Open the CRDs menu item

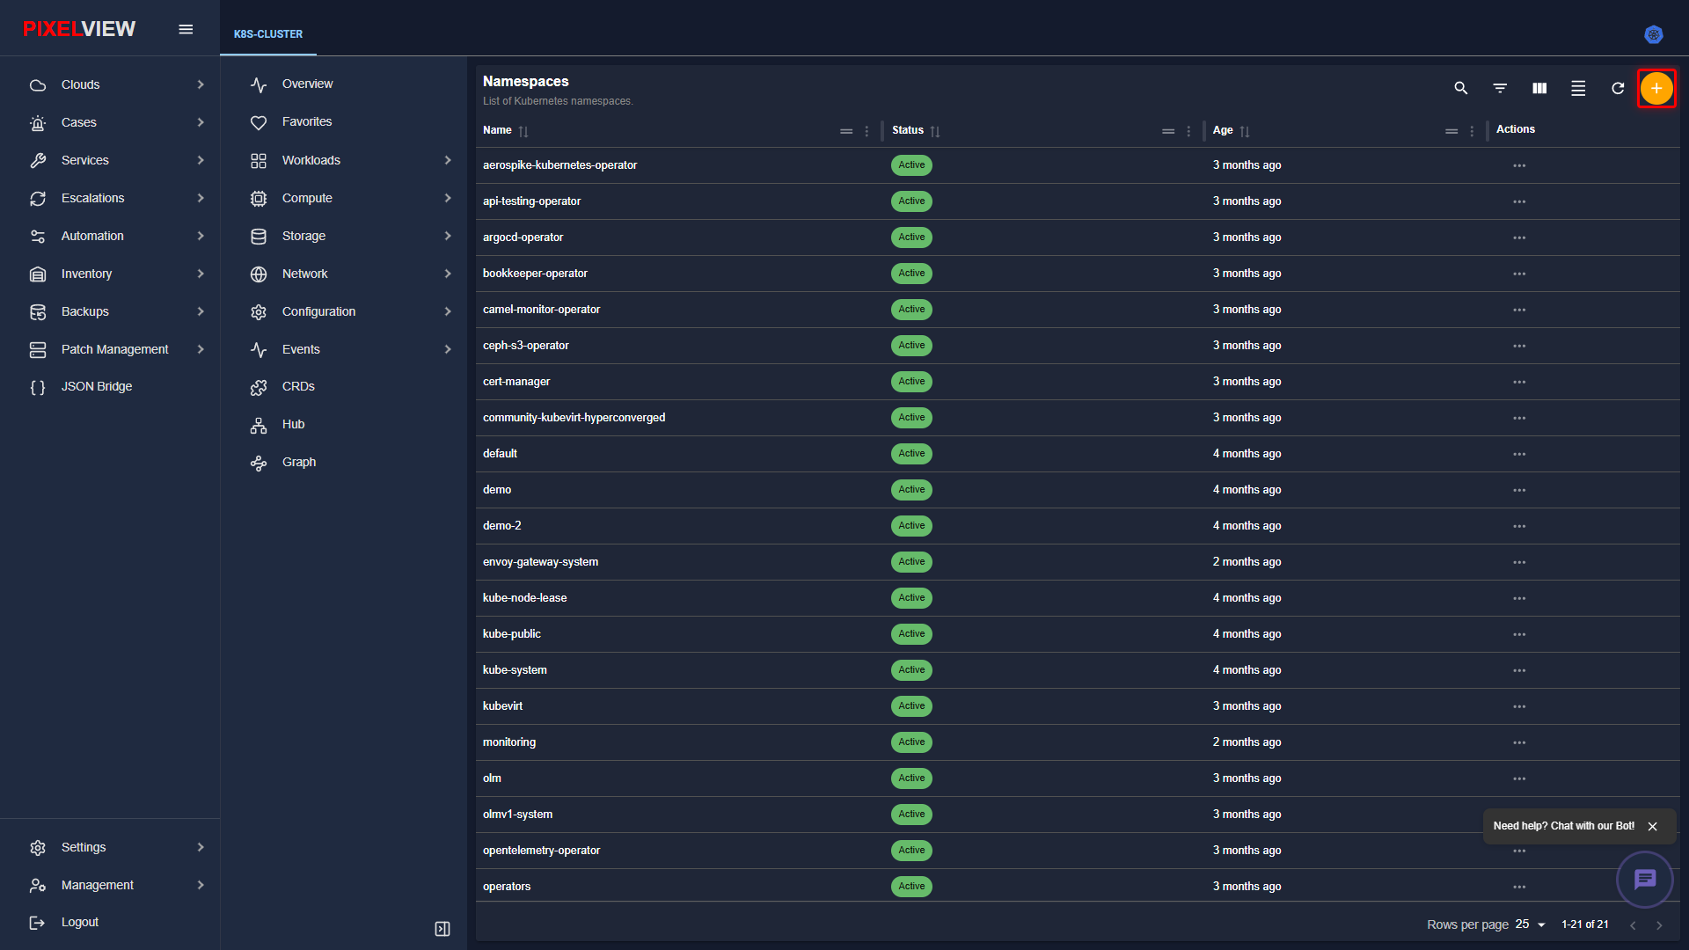tap(298, 386)
